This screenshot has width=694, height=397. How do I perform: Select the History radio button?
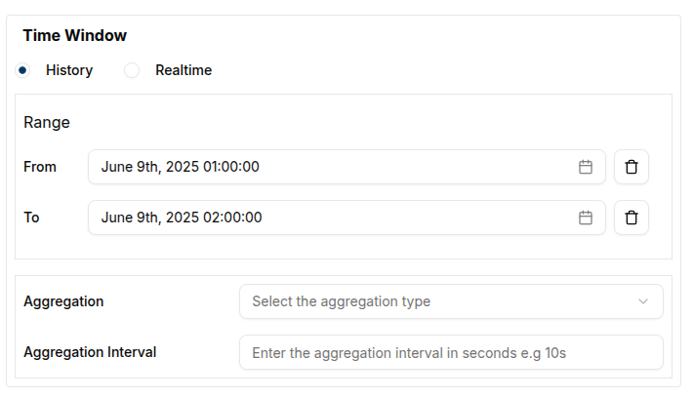(22, 70)
